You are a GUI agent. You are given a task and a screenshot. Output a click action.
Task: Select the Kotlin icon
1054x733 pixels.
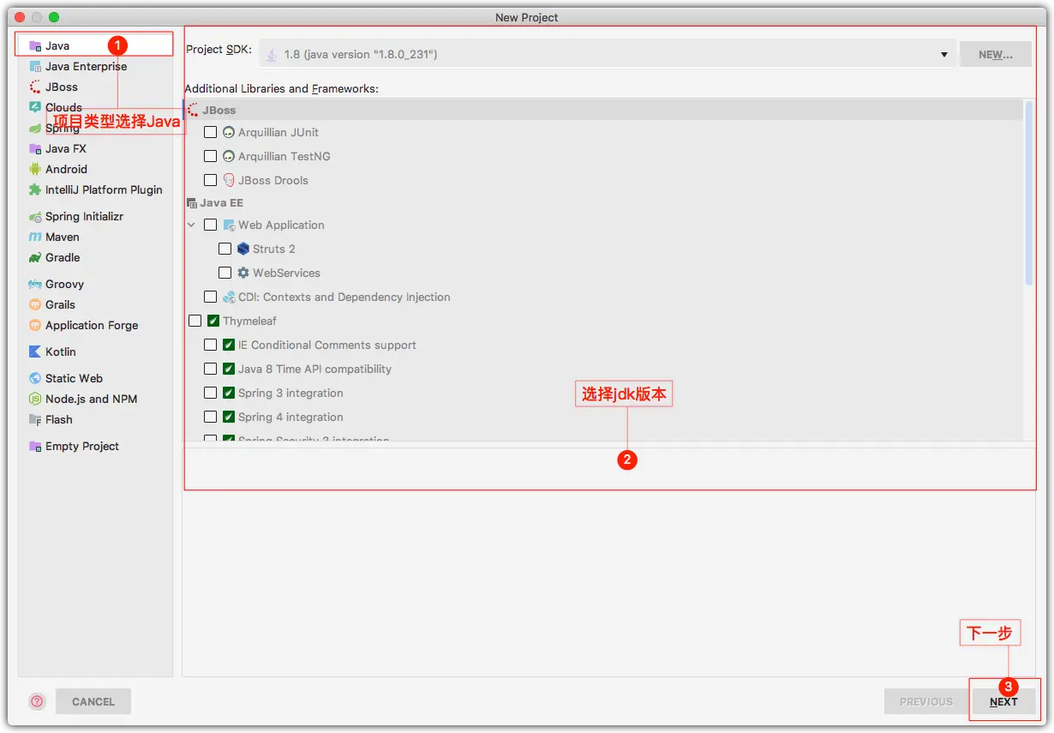coord(35,351)
